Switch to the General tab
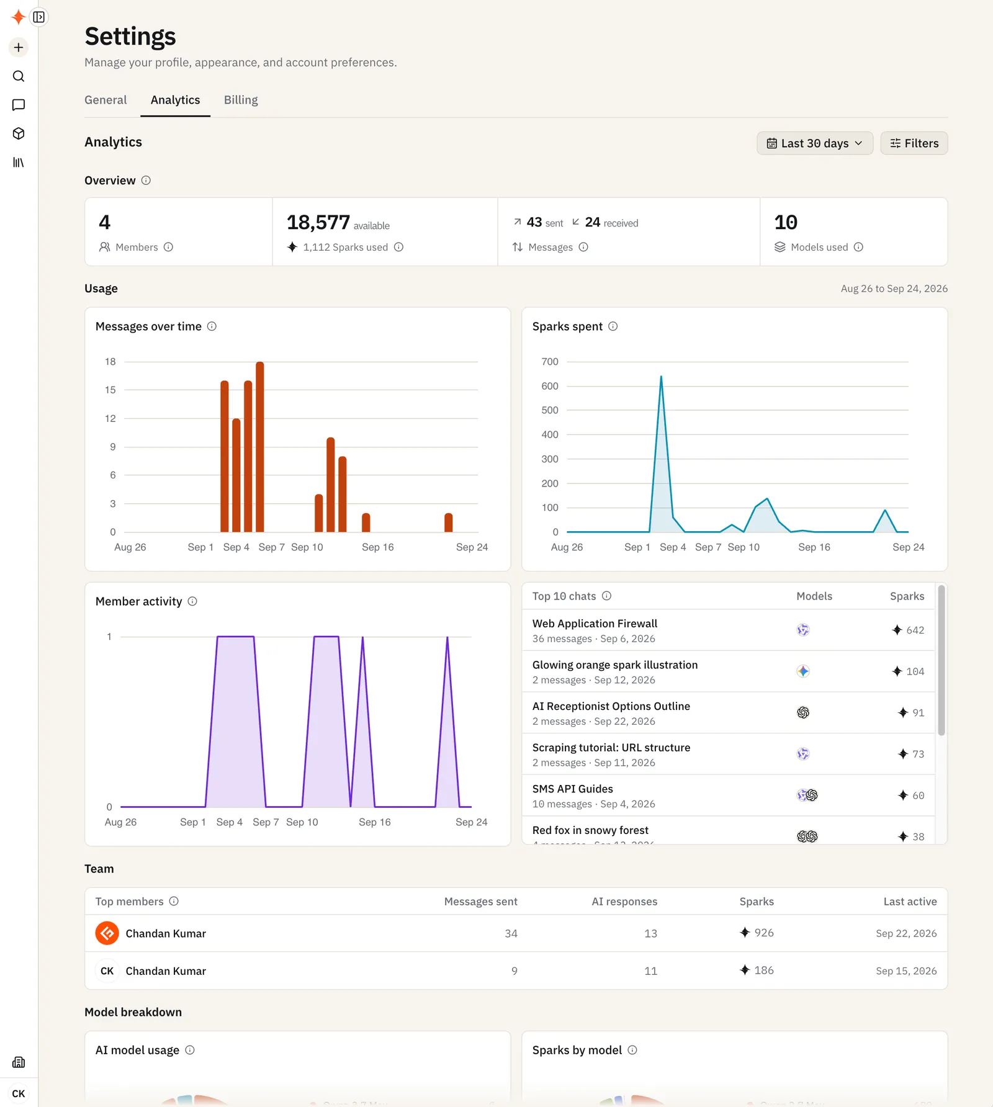This screenshot has height=1107, width=993. coord(106,100)
